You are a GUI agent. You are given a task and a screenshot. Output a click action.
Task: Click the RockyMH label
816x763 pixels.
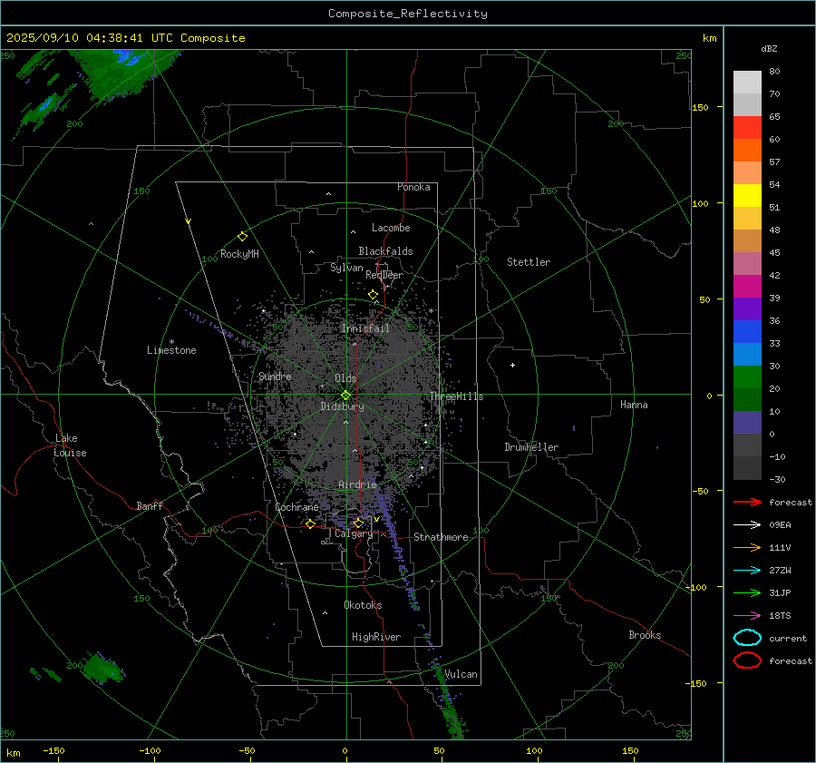tap(239, 254)
